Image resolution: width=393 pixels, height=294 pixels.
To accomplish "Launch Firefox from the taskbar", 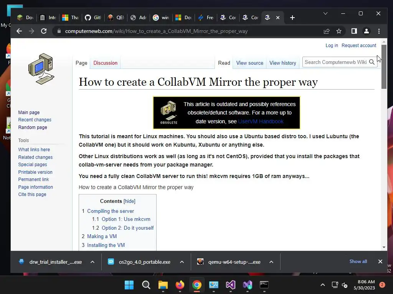I will (180, 285).
